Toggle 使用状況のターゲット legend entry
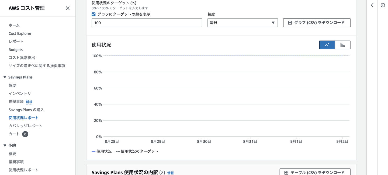388x175 pixels. (137, 151)
